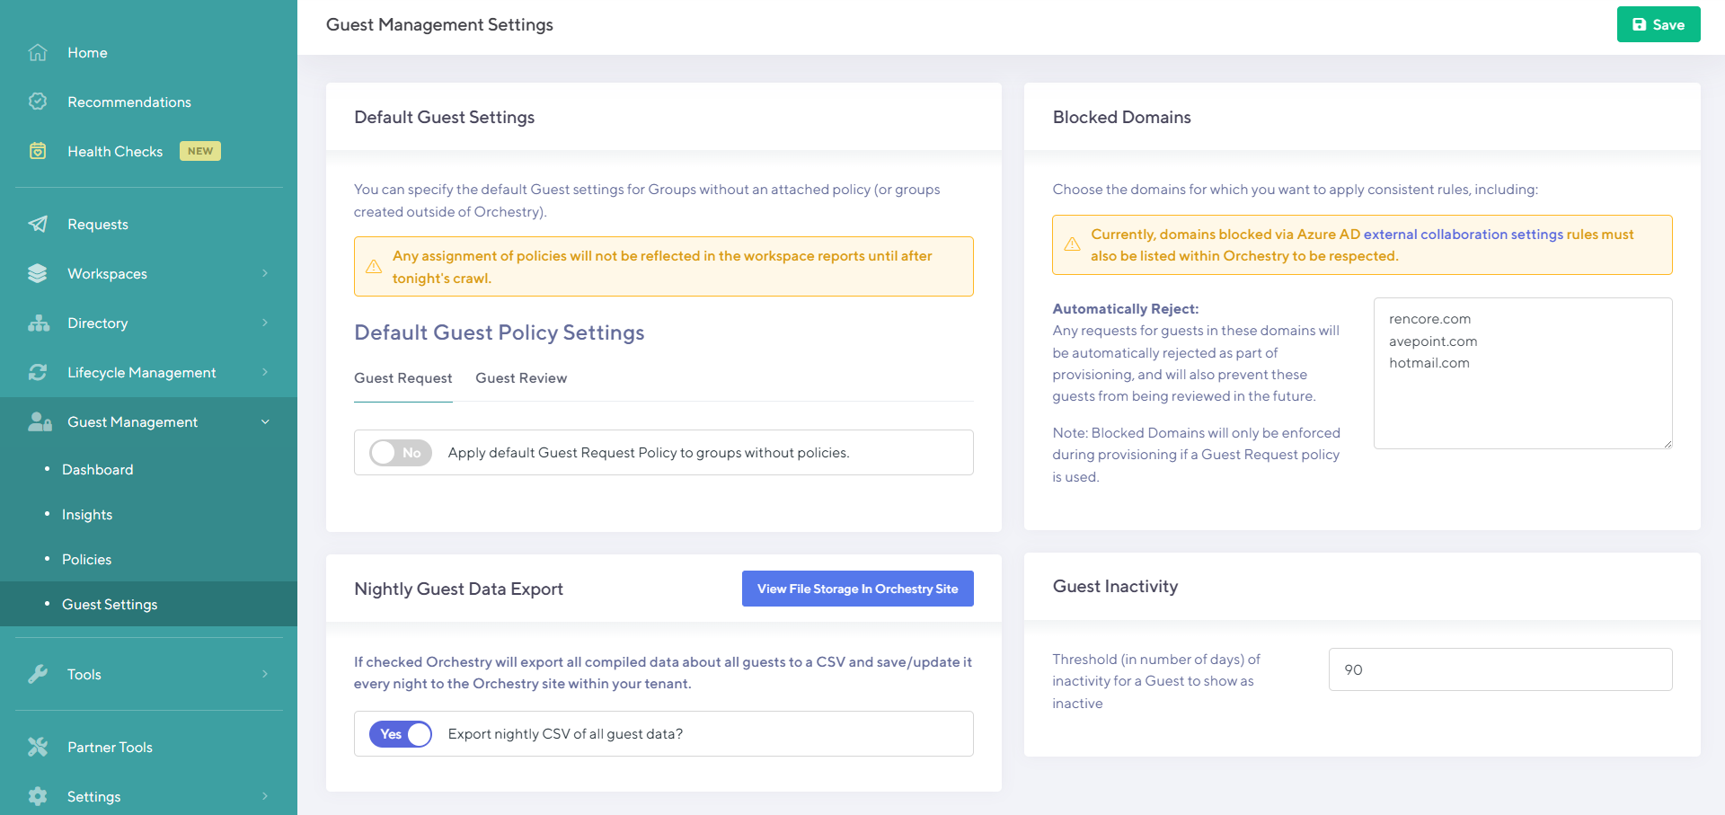
Task: Click the Partner Tools crossed-tools icon
Action: 38,748
